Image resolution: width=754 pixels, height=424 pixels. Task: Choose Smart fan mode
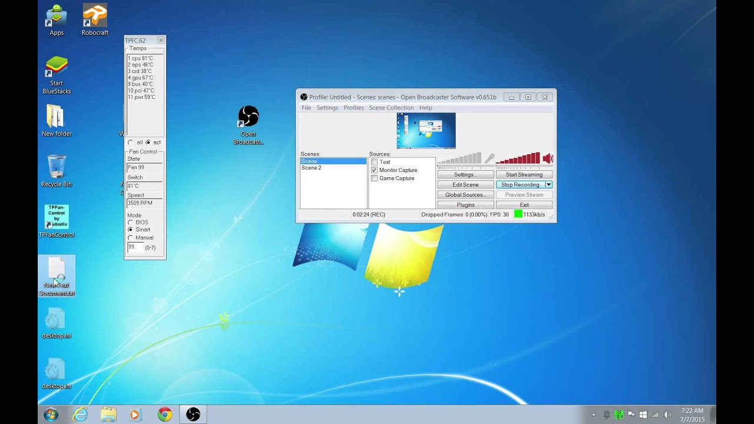point(130,230)
